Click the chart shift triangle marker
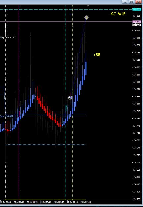The height and width of the screenshot is (207, 143). pyautogui.click(x=88, y=6)
